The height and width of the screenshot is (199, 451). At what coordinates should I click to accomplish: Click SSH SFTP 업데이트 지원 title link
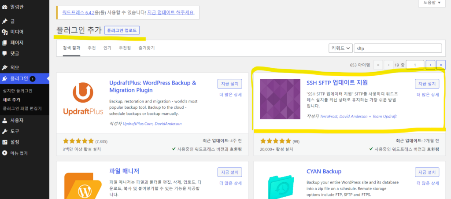pos(337,82)
